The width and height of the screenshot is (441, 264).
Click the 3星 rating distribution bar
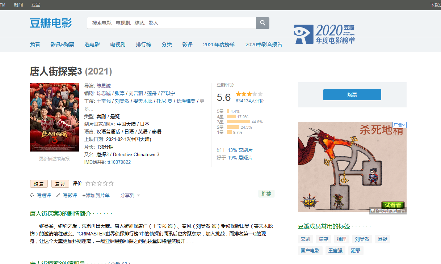pyautogui.click(x=238, y=122)
